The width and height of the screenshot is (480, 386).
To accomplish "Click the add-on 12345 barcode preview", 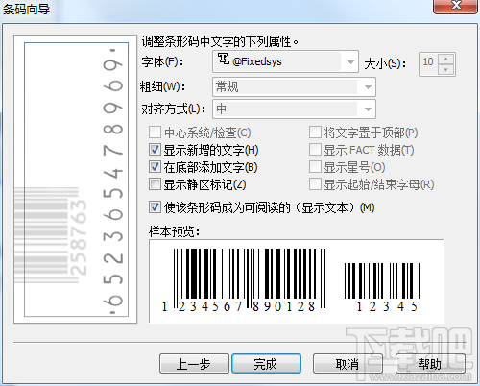I will tap(382, 287).
